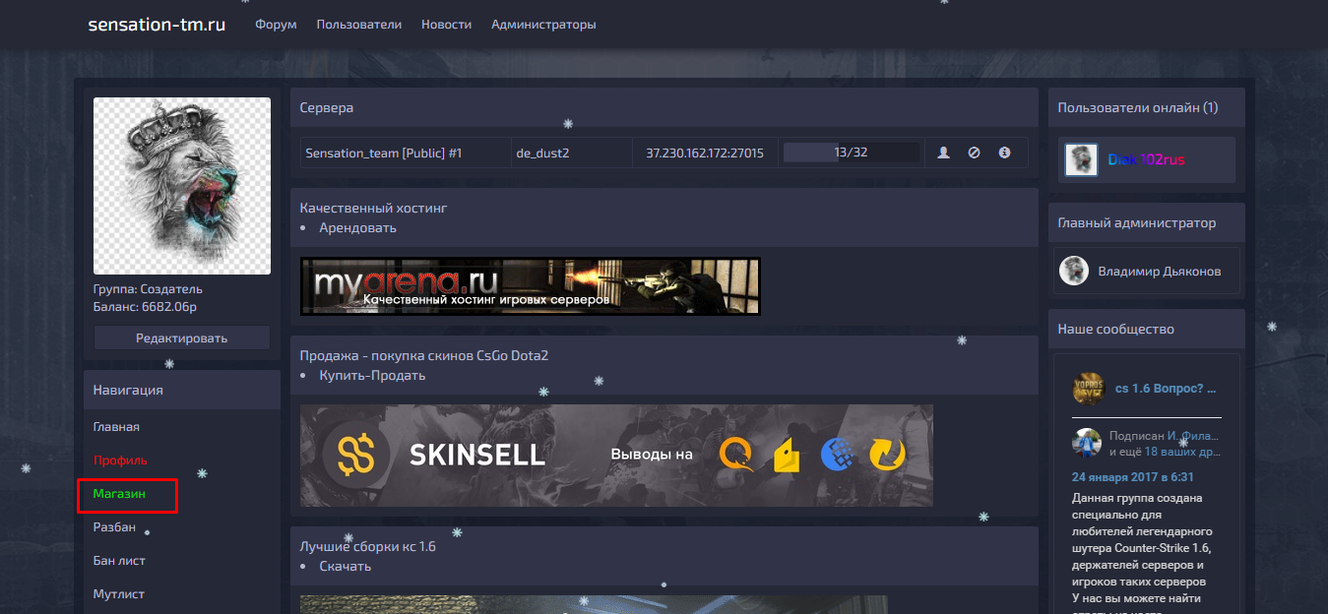
Task: Click the Арендовать hosting link
Action: [357, 227]
